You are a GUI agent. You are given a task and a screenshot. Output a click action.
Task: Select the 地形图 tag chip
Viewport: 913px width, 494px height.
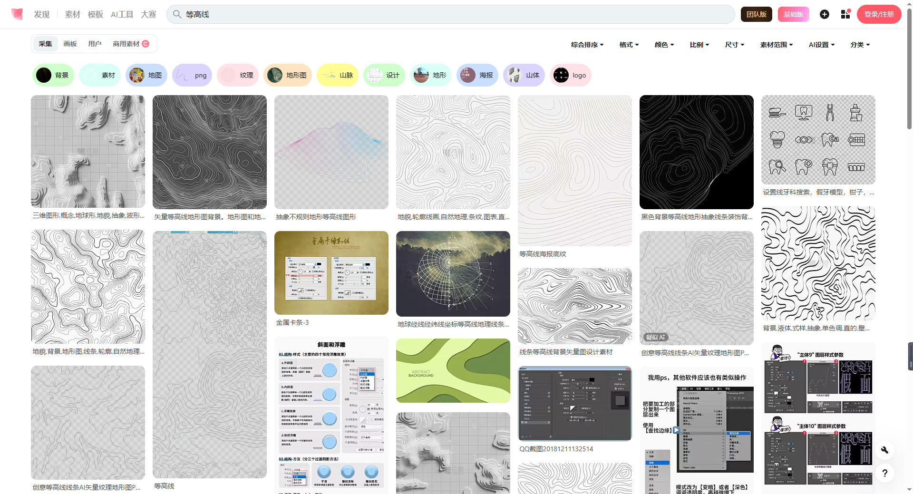click(288, 75)
